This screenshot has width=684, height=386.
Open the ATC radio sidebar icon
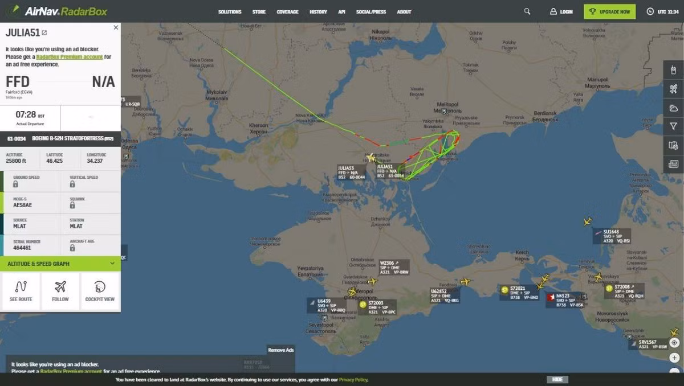(673, 71)
